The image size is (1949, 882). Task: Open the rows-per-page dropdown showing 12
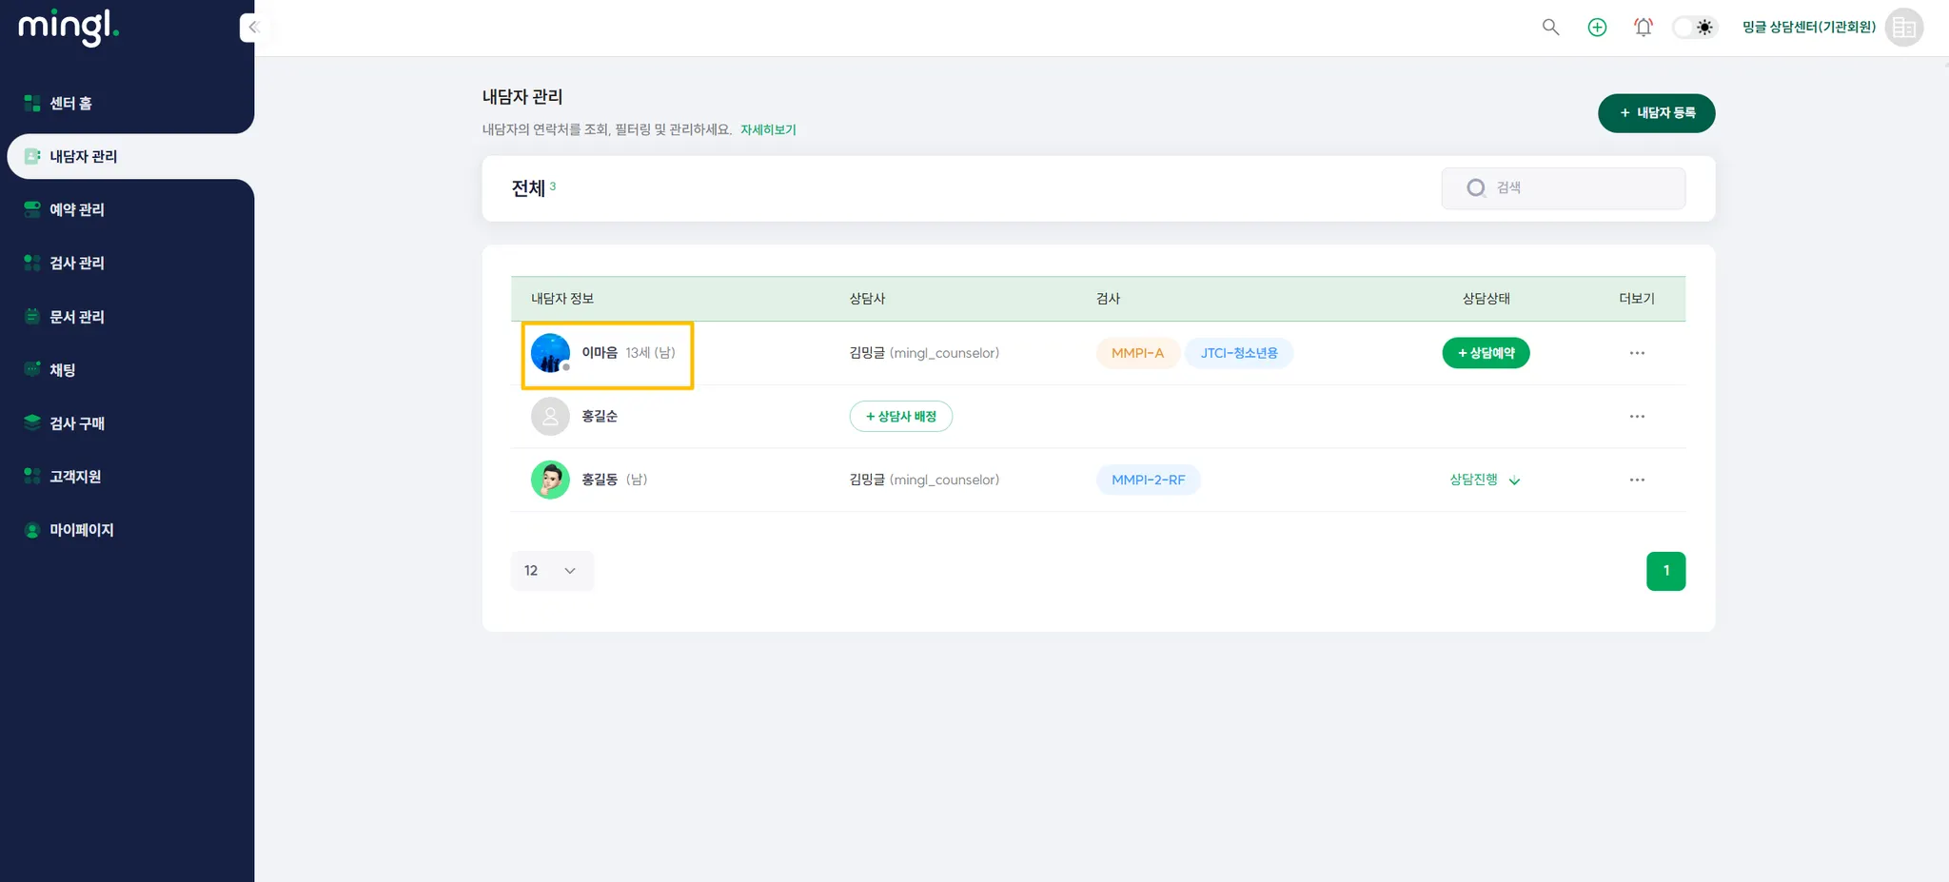552,571
